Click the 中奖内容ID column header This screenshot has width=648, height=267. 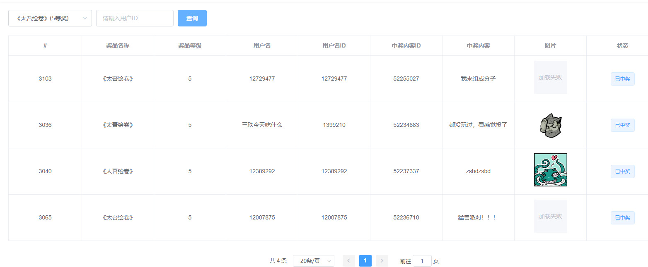406,45
